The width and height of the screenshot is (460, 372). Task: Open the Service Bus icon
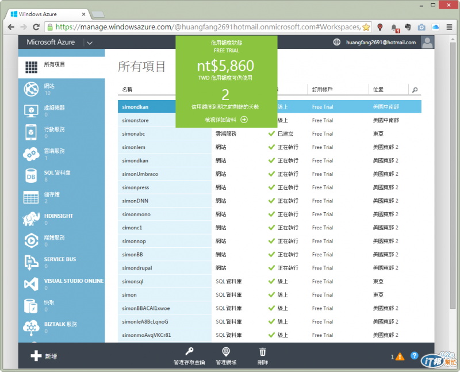pyautogui.click(x=32, y=262)
